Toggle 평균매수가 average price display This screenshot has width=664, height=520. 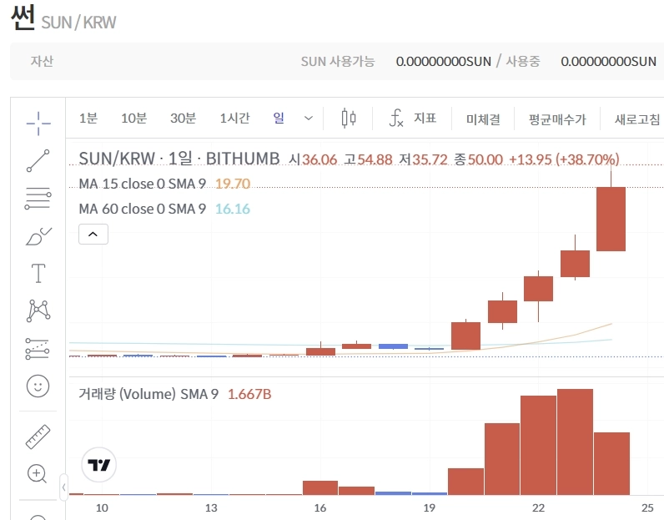(x=557, y=119)
